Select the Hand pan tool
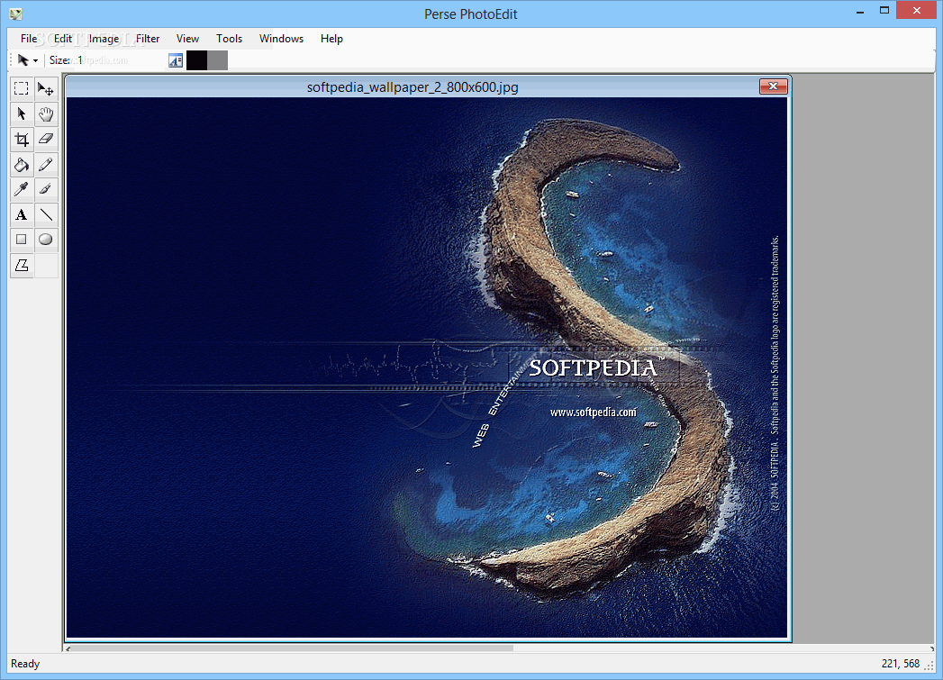The height and width of the screenshot is (680, 943). pyautogui.click(x=46, y=113)
